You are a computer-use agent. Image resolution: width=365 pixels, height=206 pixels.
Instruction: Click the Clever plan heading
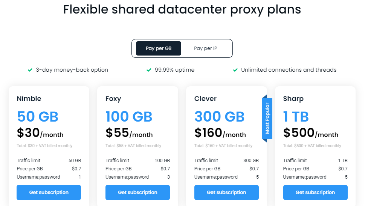click(x=205, y=99)
